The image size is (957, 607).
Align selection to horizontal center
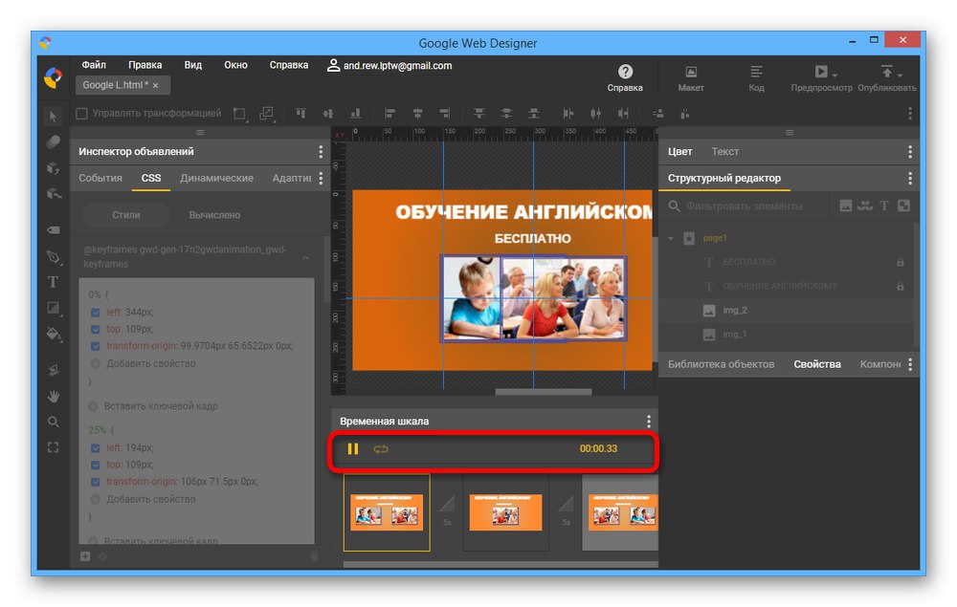coord(417,114)
